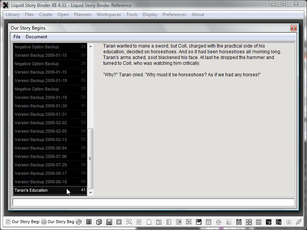
Task: Open the Library menu
Action: pyautogui.click(x=13, y=15)
